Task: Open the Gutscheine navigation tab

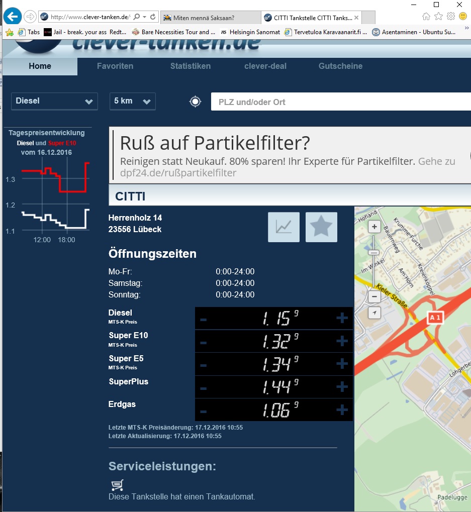Action: click(x=340, y=66)
